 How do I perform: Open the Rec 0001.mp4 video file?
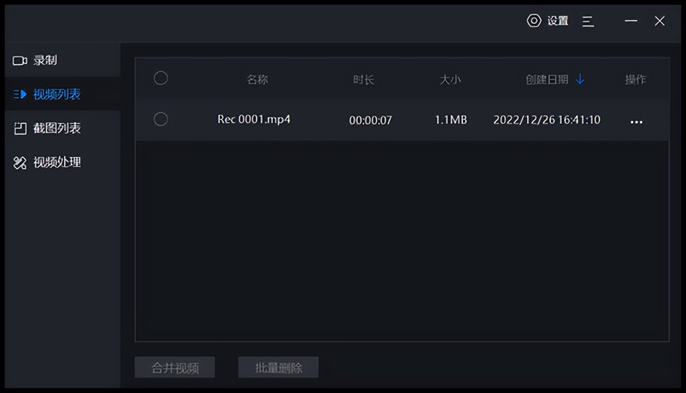point(254,119)
